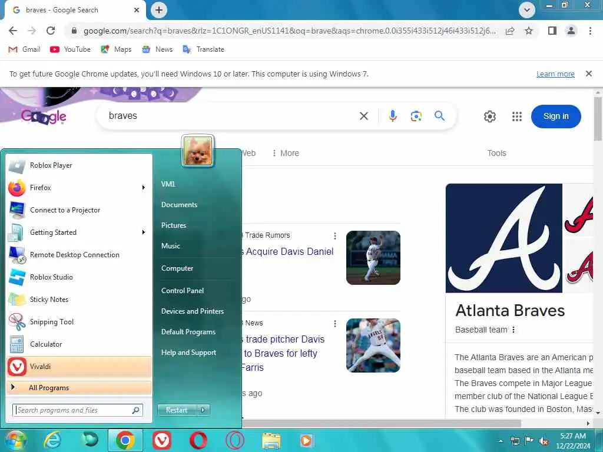Screen dimensions: 603x452
Task: Share this page from address bar
Action: (510, 31)
